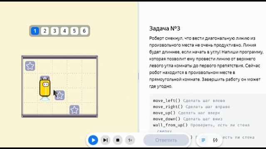Step forward with the next-step button

click(x=105, y=140)
